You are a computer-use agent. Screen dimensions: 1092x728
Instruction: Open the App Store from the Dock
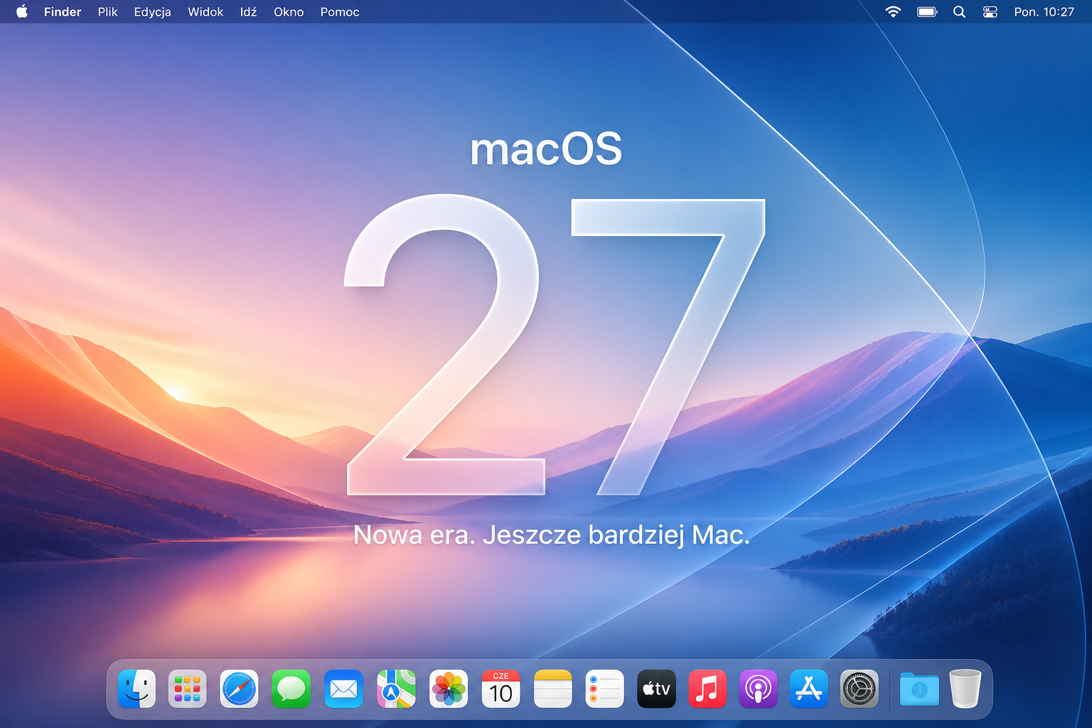(809, 689)
